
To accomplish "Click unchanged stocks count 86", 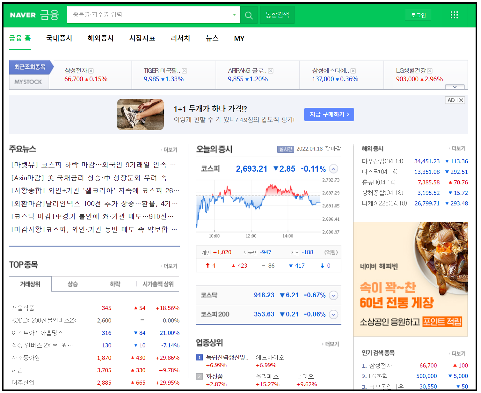I will click(x=271, y=266).
